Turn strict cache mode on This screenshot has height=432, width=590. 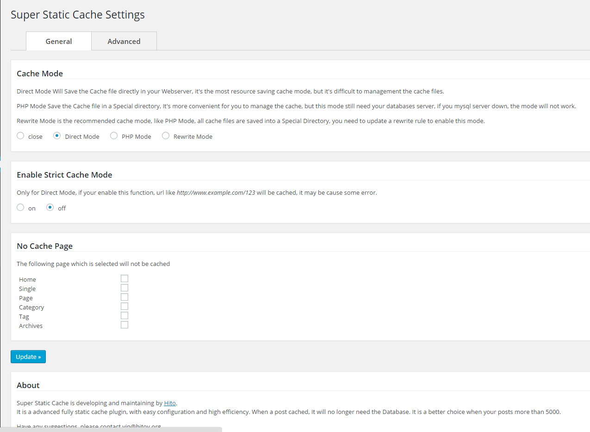(x=20, y=208)
